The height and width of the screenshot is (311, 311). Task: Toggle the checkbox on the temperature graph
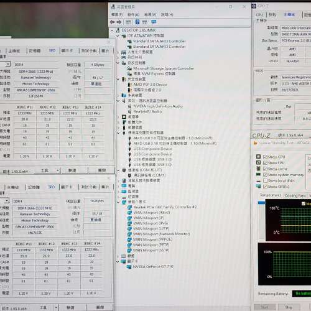pyautogui.click(x=304, y=203)
